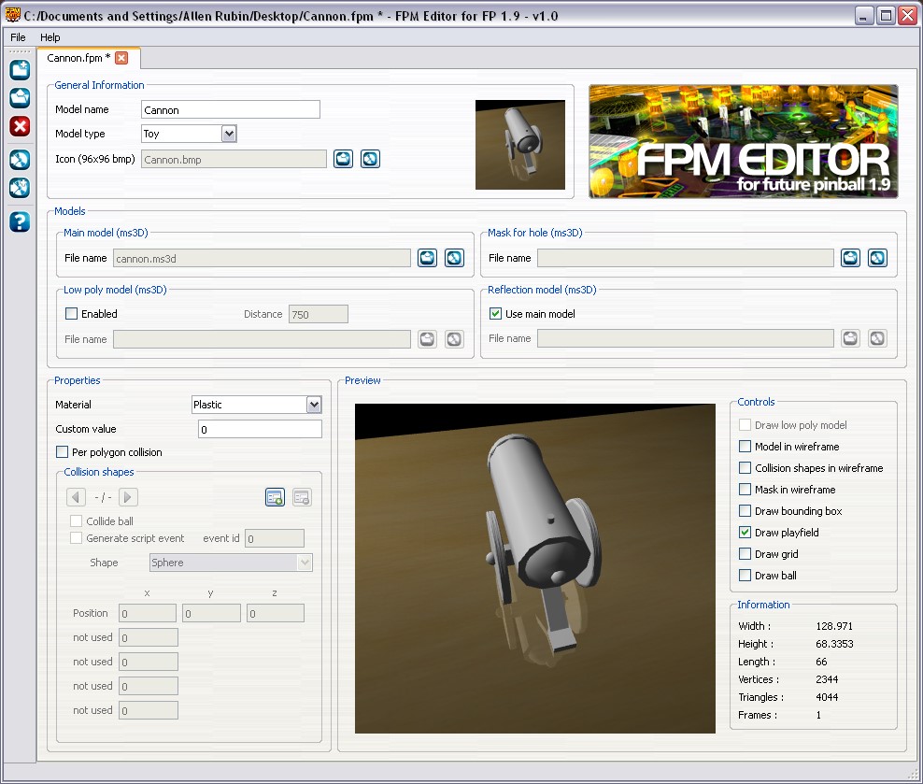Viewport: 923px width, 784px height.
Task: Toggle Draw bounding box option
Action: pos(745,511)
